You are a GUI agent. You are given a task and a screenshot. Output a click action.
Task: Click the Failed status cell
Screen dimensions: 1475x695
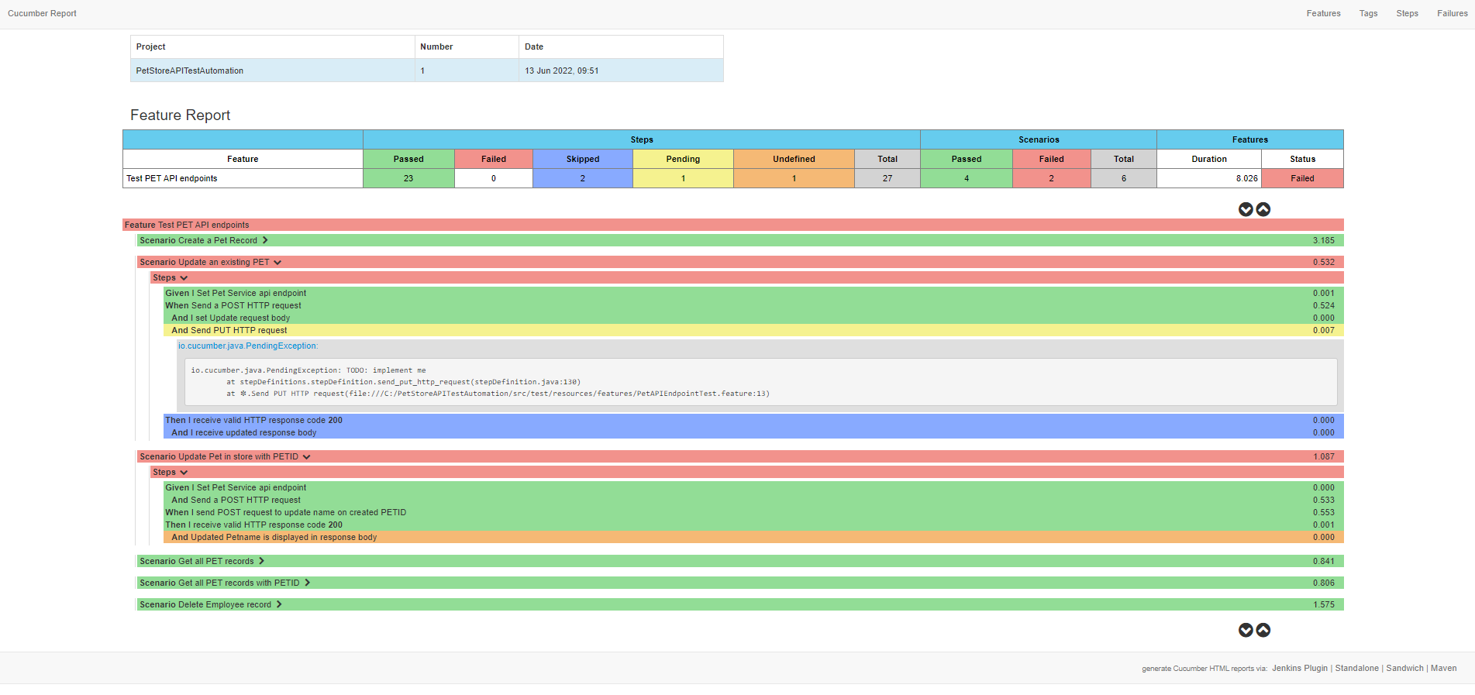1302,178
